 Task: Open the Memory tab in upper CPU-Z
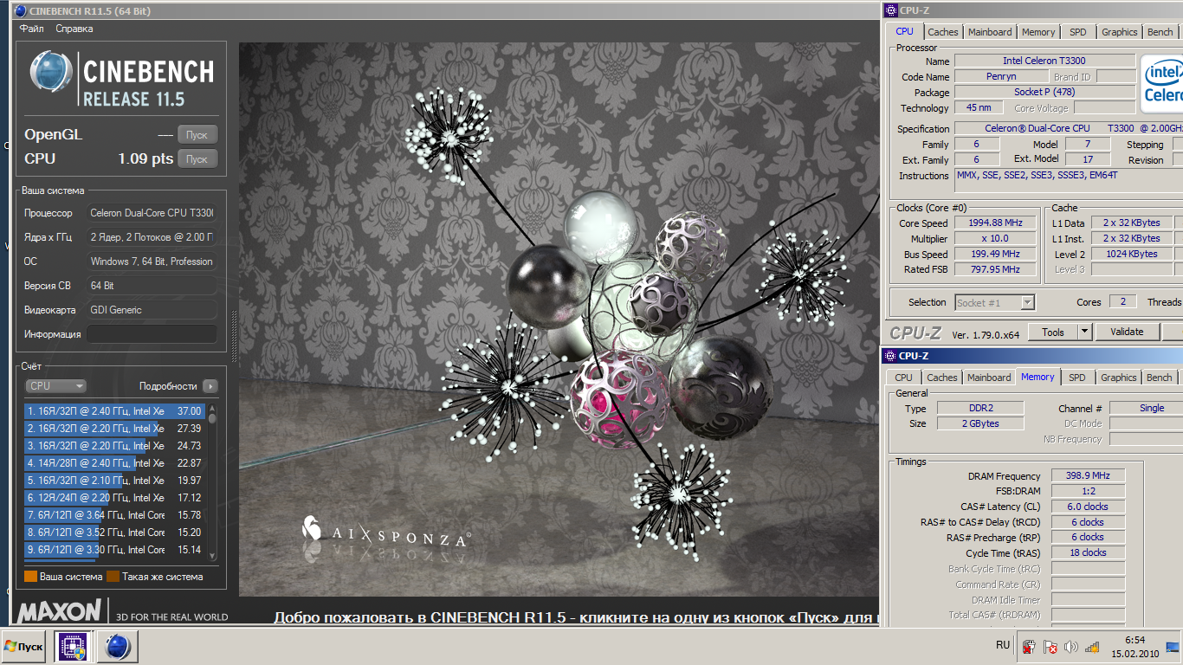coord(1038,32)
